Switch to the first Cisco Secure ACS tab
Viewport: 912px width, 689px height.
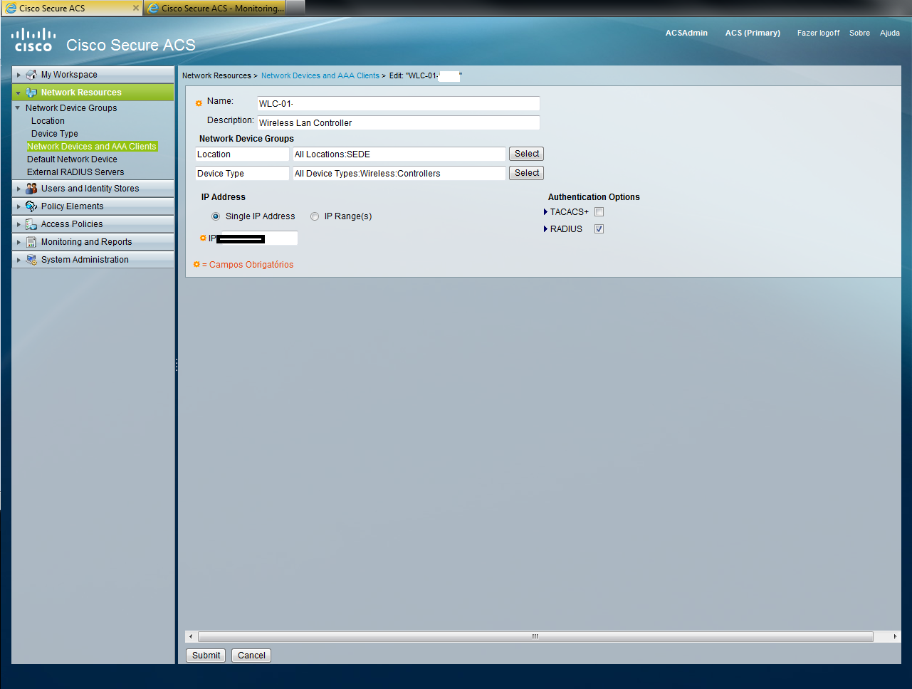[x=71, y=8]
